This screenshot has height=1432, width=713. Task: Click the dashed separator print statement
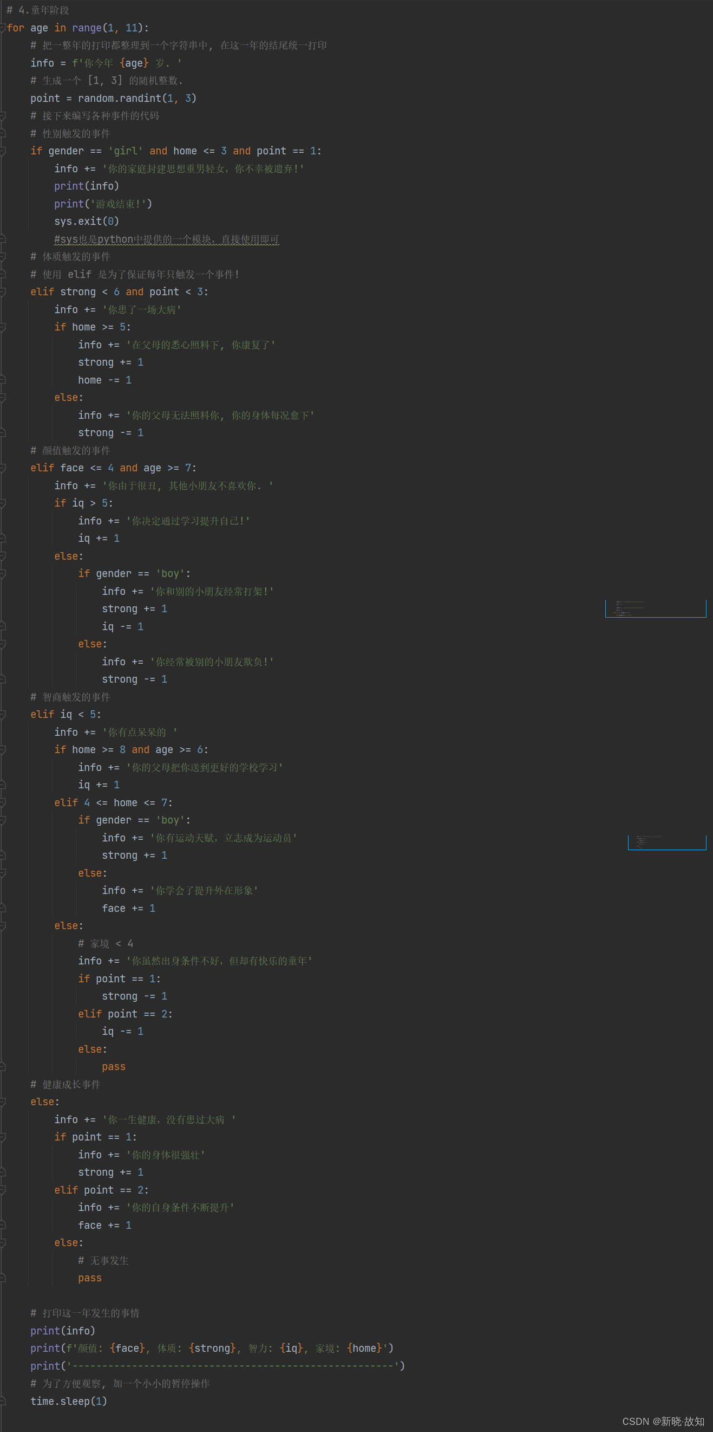click(218, 1365)
